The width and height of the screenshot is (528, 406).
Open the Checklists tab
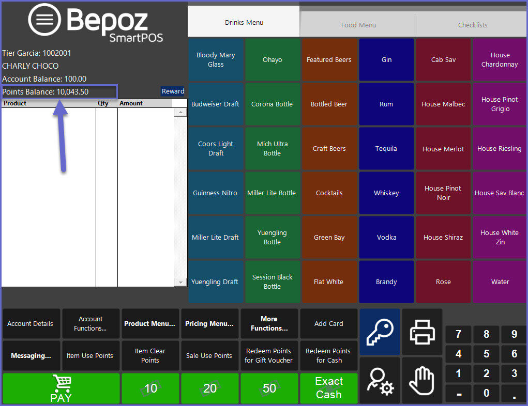click(472, 25)
